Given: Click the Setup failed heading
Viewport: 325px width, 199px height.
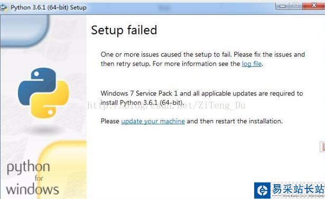Looking at the screenshot, I should click(x=124, y=30).
